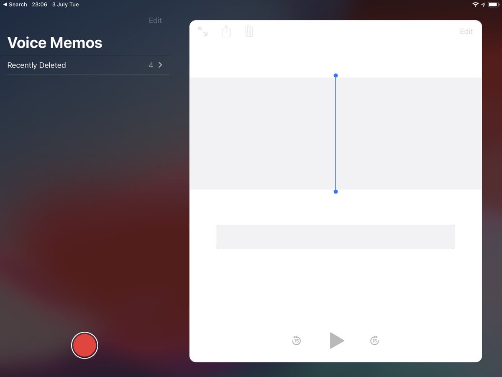Tap the battery indicator
This screenshot has height=377, width=502.
(x=493, y=5)
